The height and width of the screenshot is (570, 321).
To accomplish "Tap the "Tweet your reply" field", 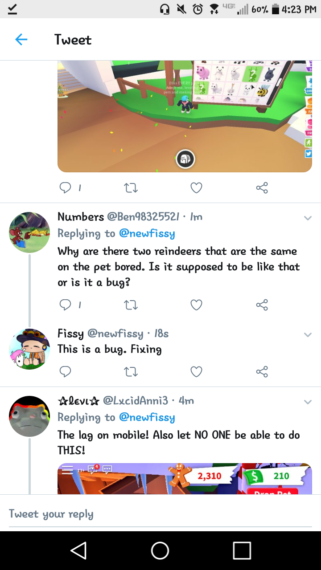I will coord(160,514).
